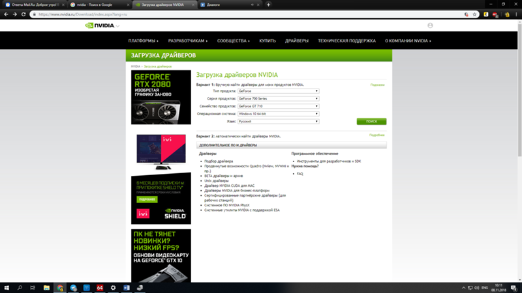The height and width of the screenshot is (293, 522).
Task: Open the FAQ link
Action: 300,174
